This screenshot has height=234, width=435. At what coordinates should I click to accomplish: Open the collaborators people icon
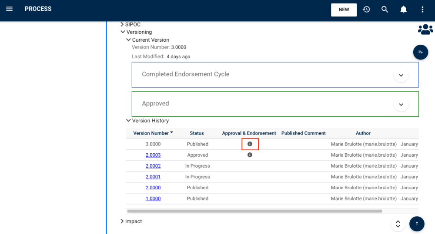point(425,30)
